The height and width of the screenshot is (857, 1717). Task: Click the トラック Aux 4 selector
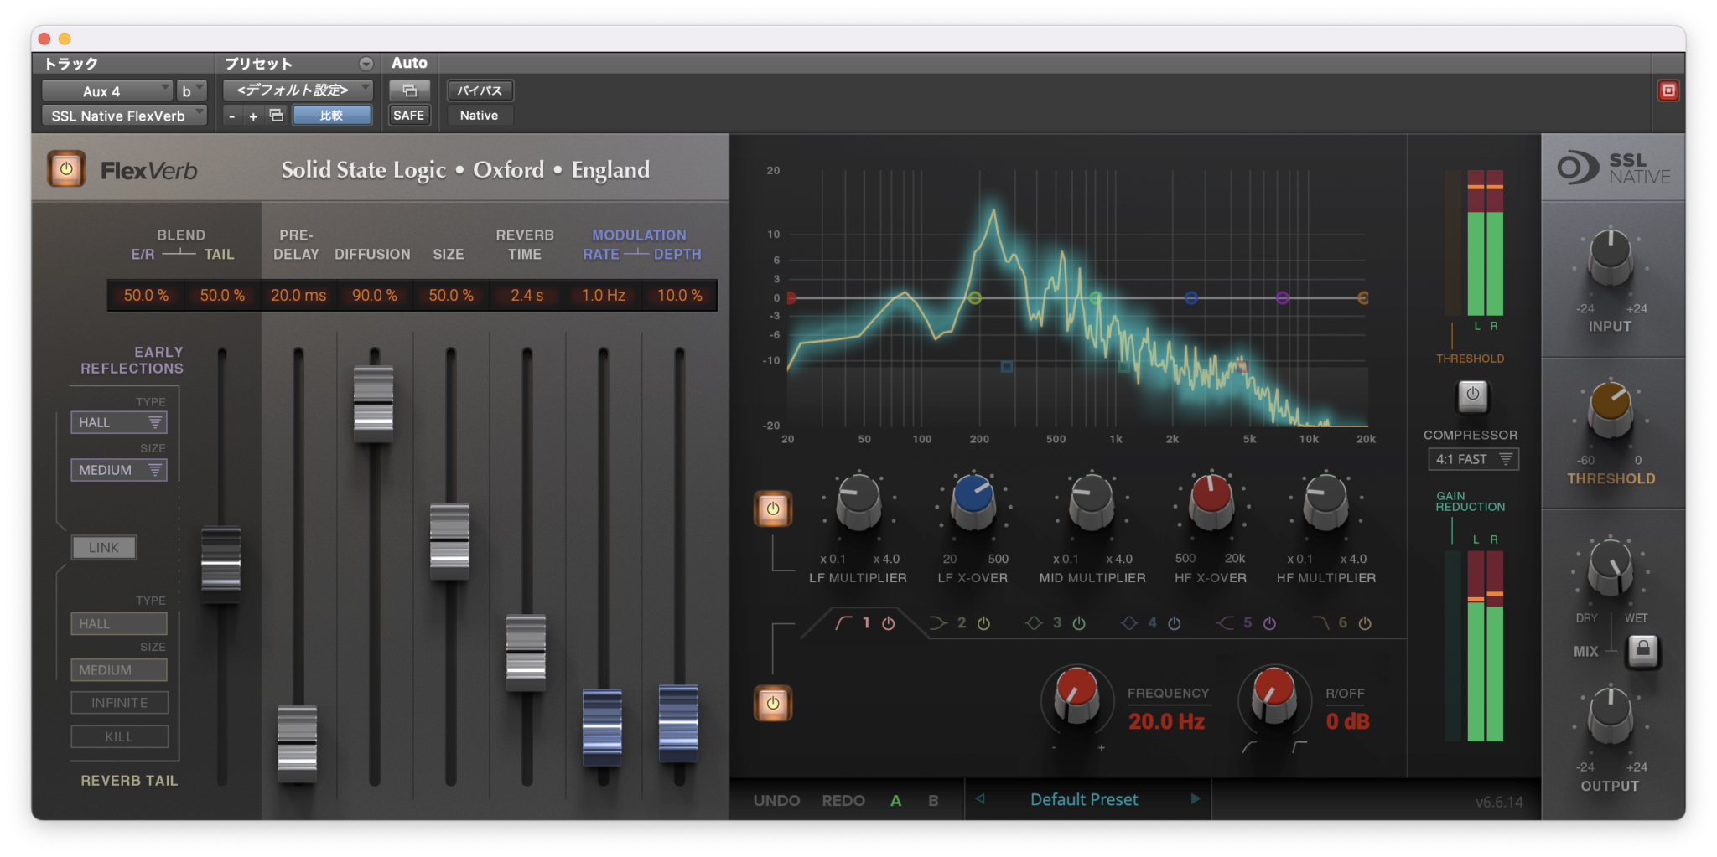click(x=109, y=90)
